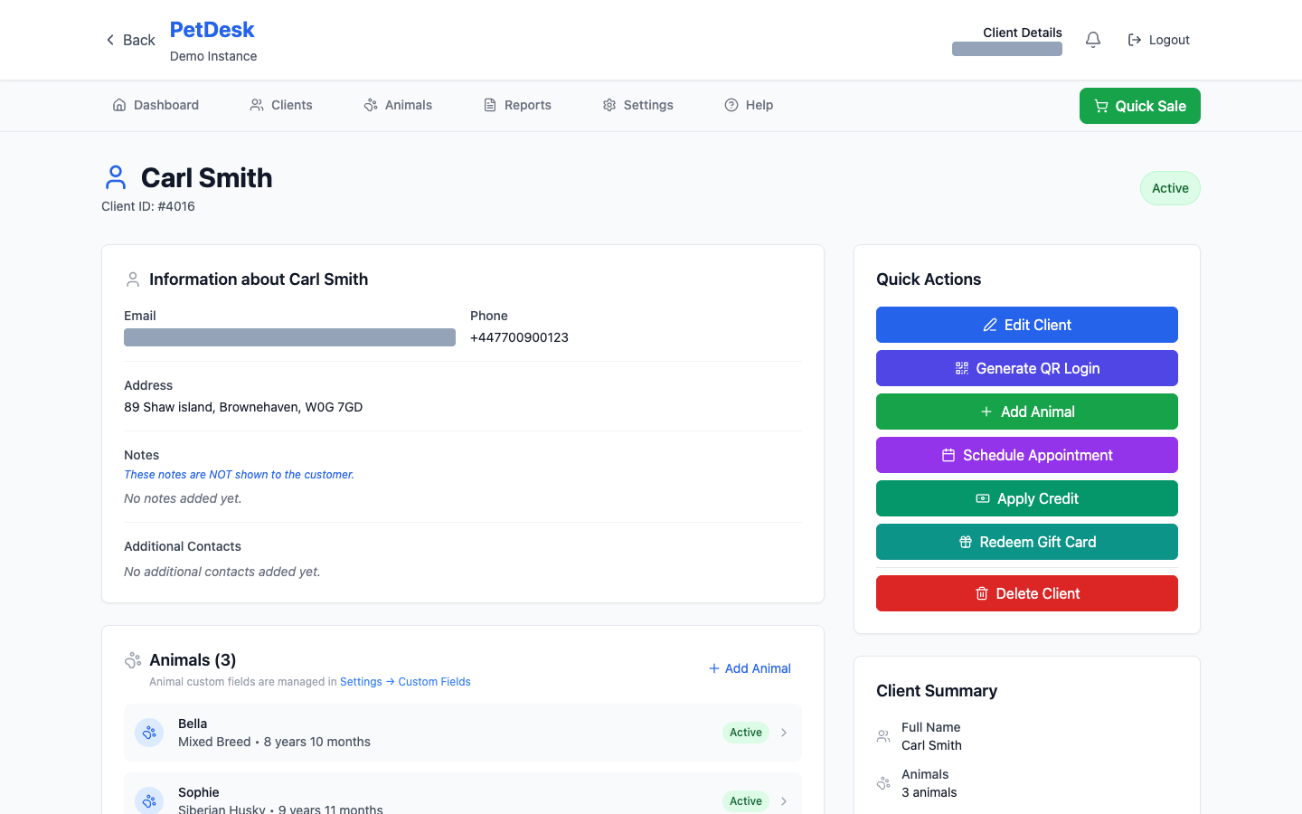Viewport: 1302px width, 814px height.
Task: Go to the Reports tab
Action: [517, 105]
